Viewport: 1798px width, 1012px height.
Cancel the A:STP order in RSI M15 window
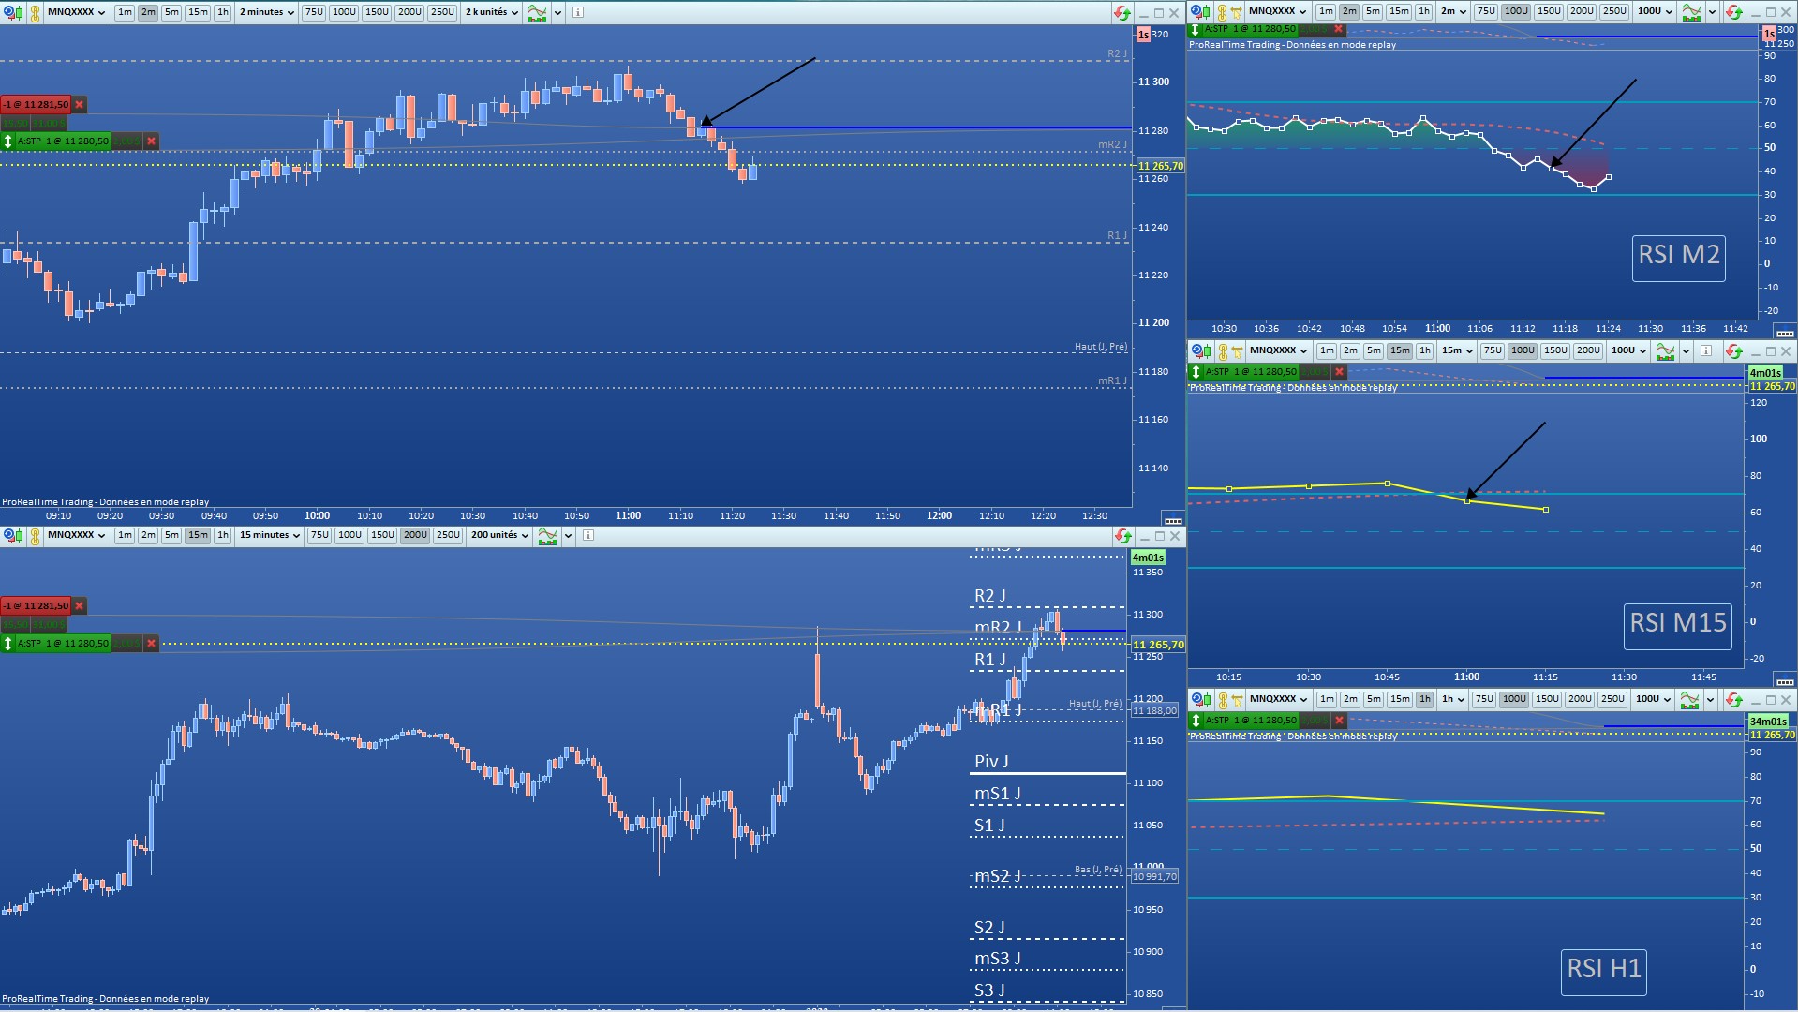click(x=1340, y=372)
